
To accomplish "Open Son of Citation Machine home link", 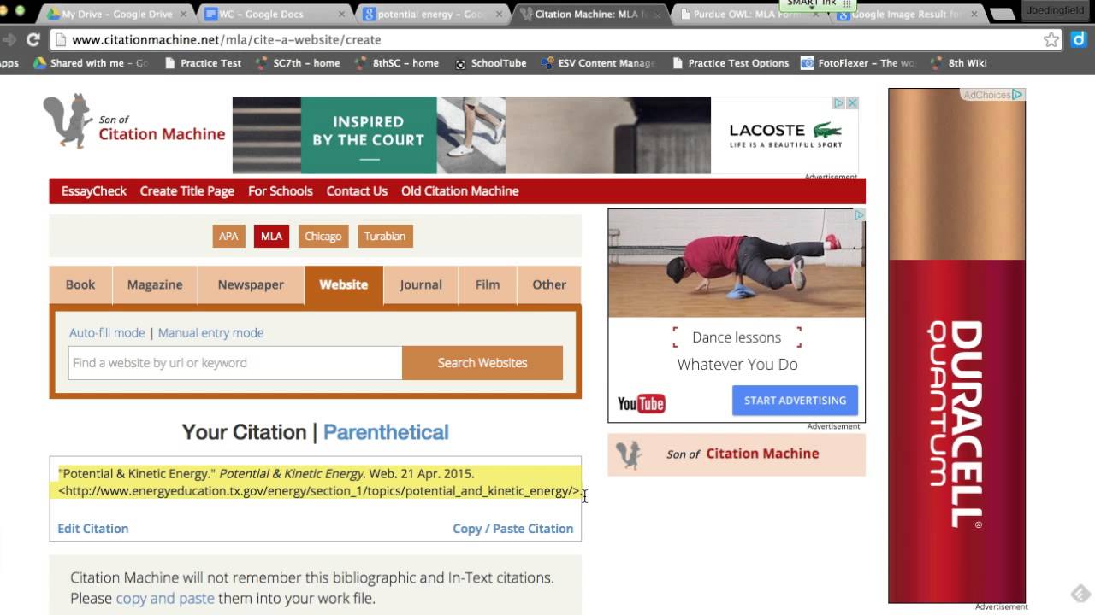I will 162,129.
